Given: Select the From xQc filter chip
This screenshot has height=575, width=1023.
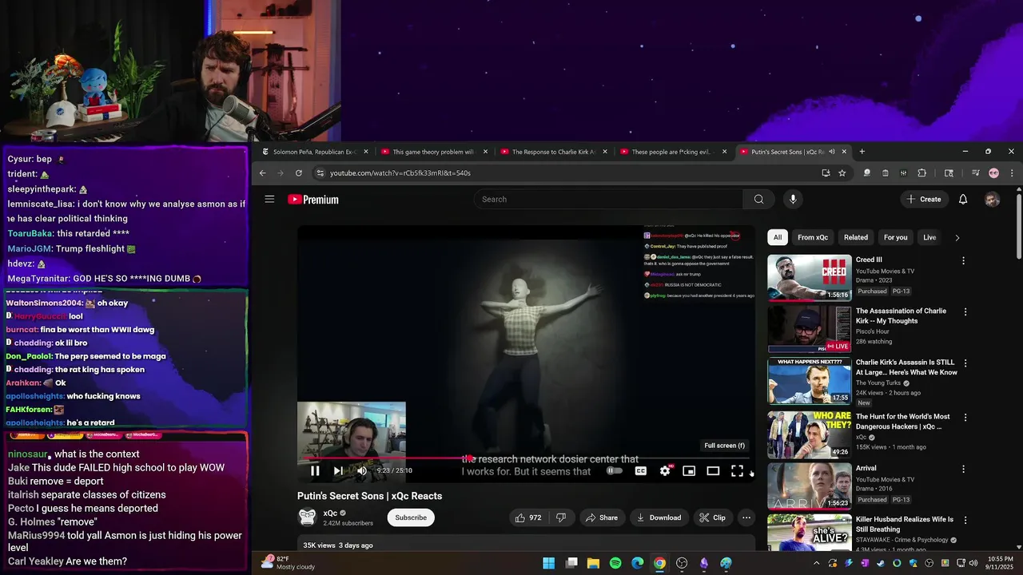Looking at the screenshot, I should click(813, 237).
